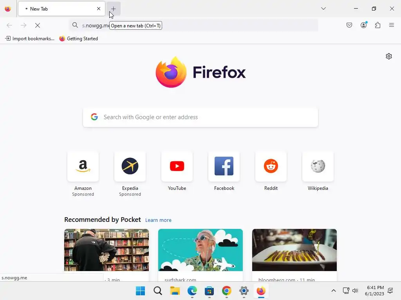
Task: Open the volume tray icon
Action: pos(355,291)
